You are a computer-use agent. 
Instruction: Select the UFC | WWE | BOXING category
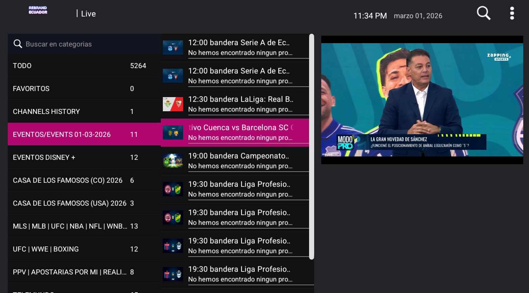84,249
